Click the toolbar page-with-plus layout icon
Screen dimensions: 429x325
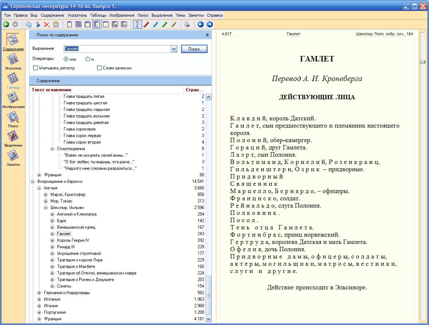coord(115,24)
